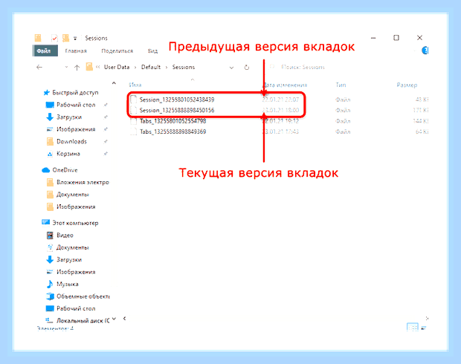Refresh the Sessions folder
Screen dimensions: 461x364
(247, 68)
